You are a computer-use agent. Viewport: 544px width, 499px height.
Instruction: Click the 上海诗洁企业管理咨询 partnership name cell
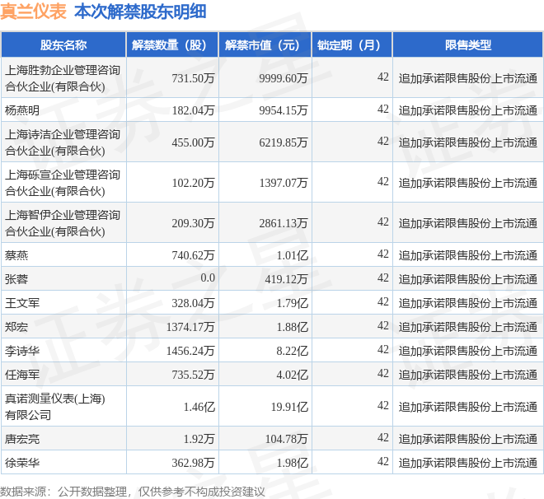(63, 142)
